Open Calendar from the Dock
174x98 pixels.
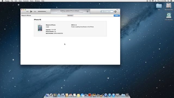point(71,95)
